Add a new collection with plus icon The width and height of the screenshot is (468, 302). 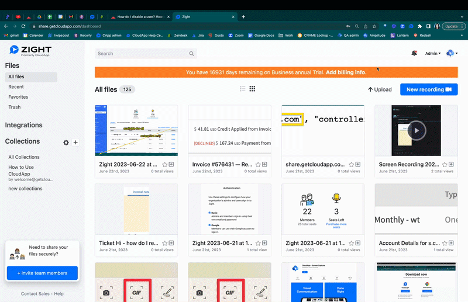[x=75, y=143]
